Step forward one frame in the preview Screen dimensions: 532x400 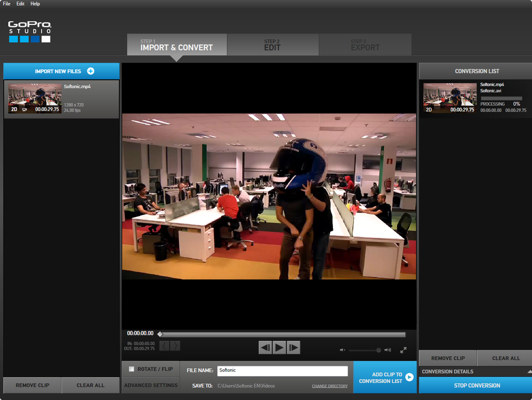click(294, 347)
